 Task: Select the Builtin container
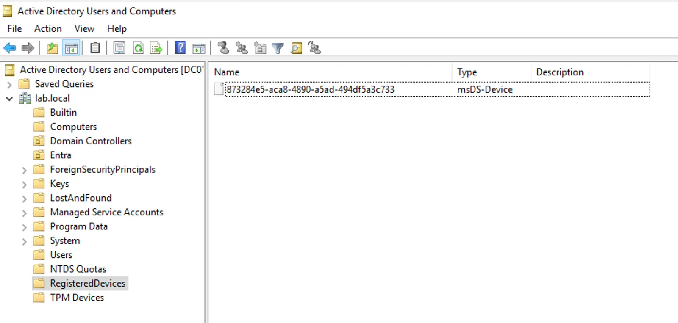pos(64,113)
